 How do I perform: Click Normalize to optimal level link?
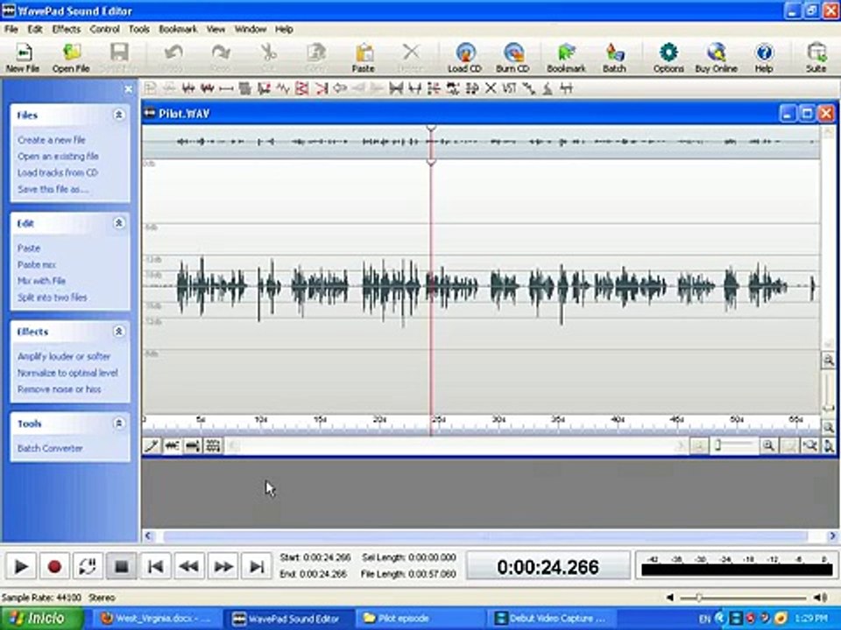[67, 373]
